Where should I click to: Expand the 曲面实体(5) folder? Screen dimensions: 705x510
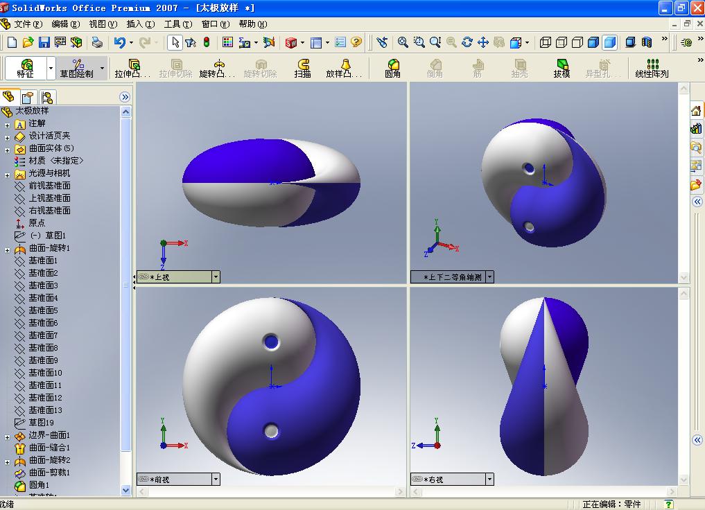7,150
